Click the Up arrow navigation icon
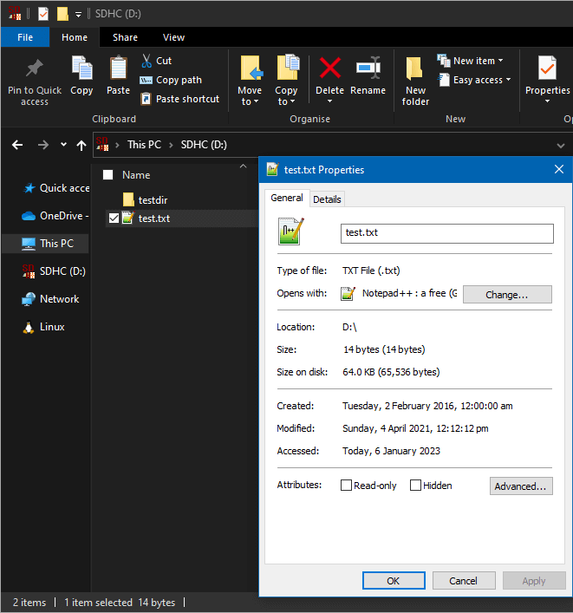 pos(81,145)
